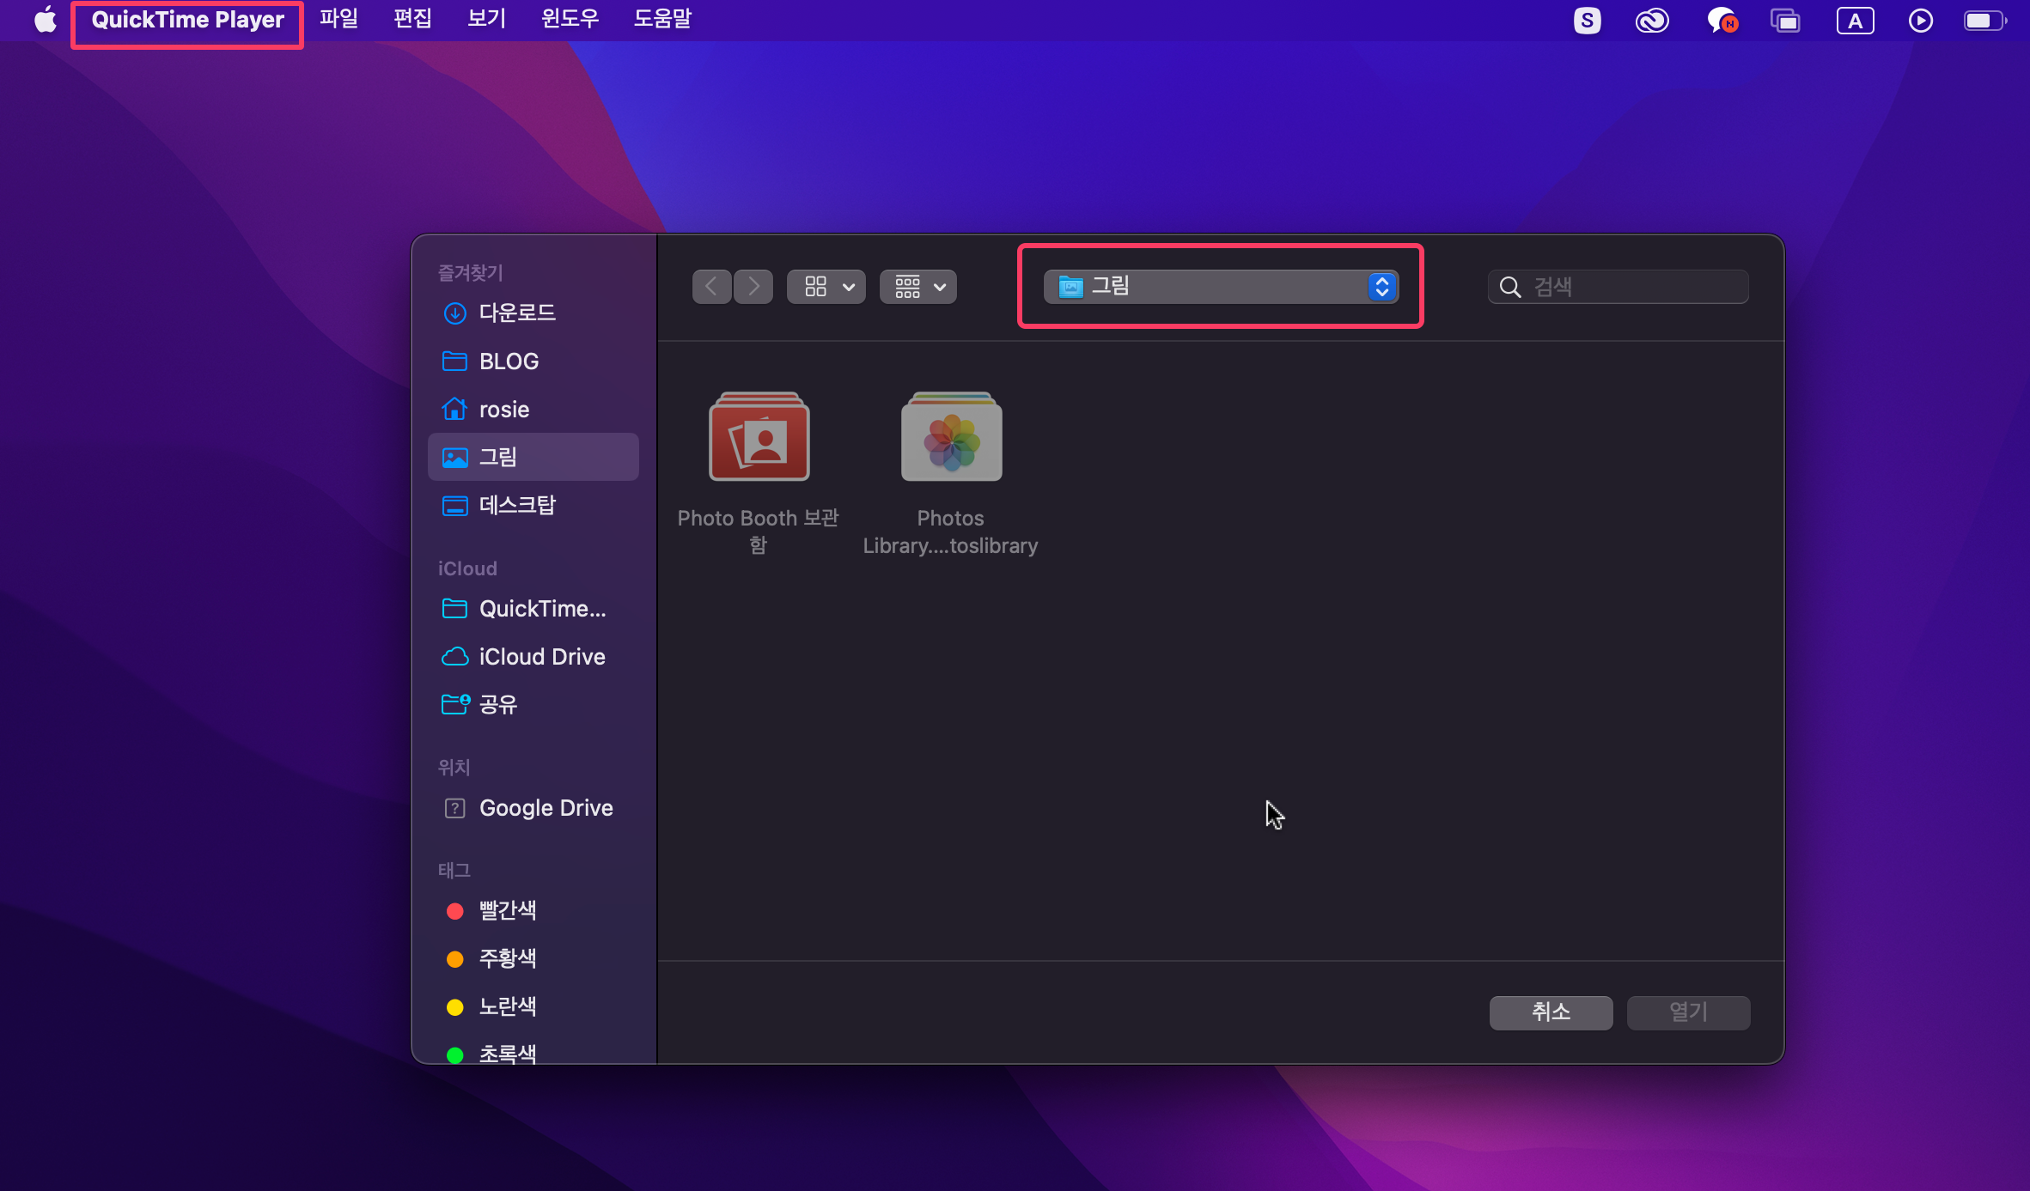Select the Google Drive location

tap(546, 808)
